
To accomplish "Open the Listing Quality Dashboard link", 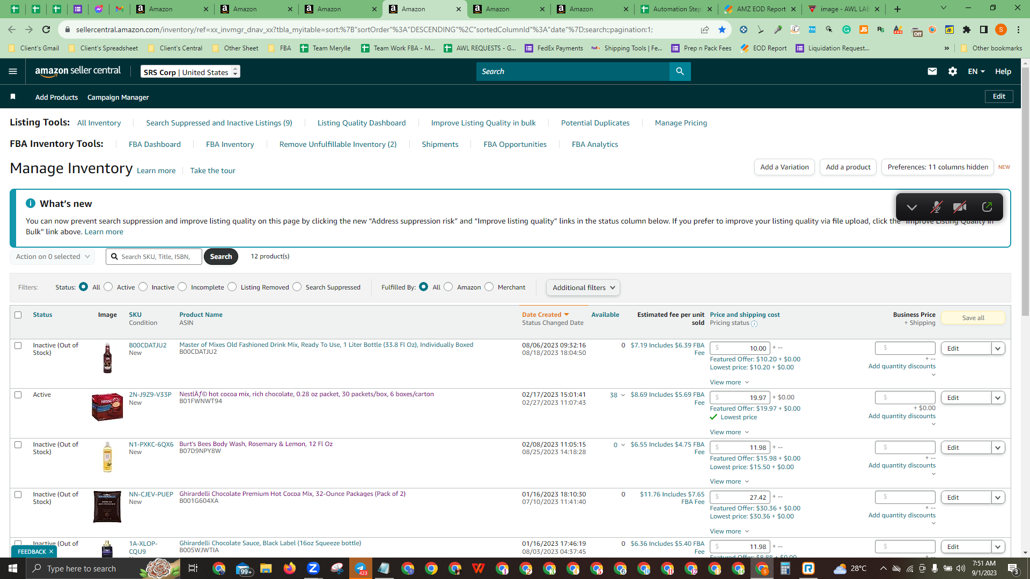I will [x=362, y=123].
